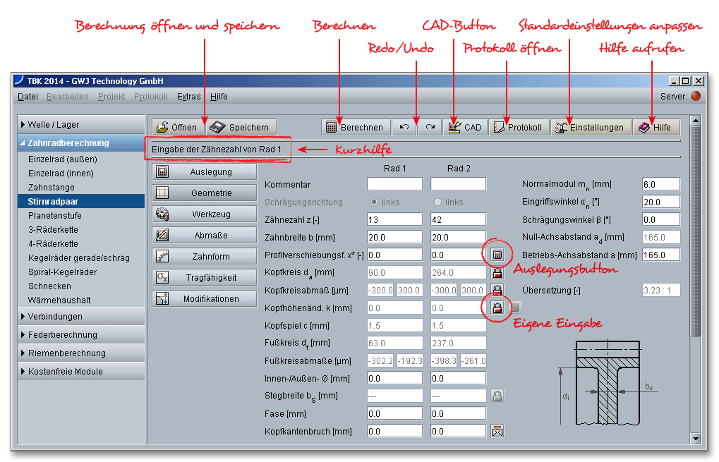
Task: Click the Undo arrow icon
Action: tap(404, 128)
